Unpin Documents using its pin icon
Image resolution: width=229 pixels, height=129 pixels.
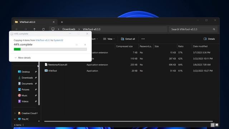point(36,83)
